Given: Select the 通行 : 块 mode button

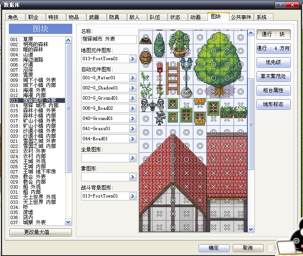Looking at the screenshot, I should coord(273,34).
